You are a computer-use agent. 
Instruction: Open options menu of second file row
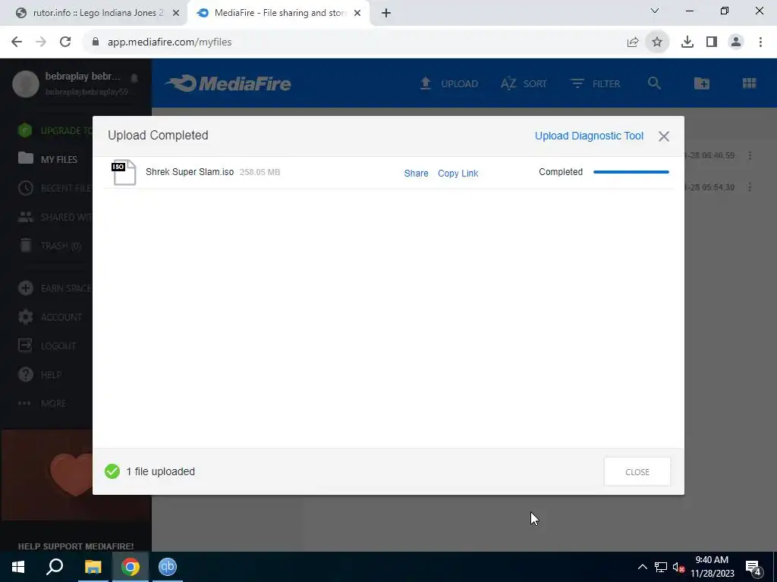tap(750, 187)
